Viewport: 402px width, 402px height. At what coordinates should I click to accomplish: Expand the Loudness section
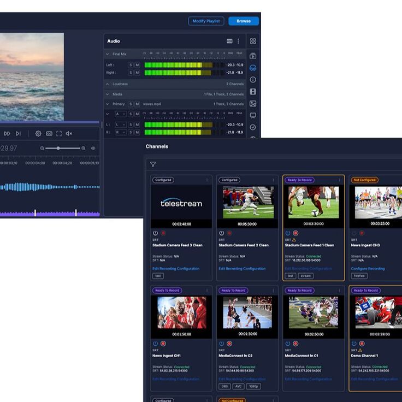click(108, 84)
